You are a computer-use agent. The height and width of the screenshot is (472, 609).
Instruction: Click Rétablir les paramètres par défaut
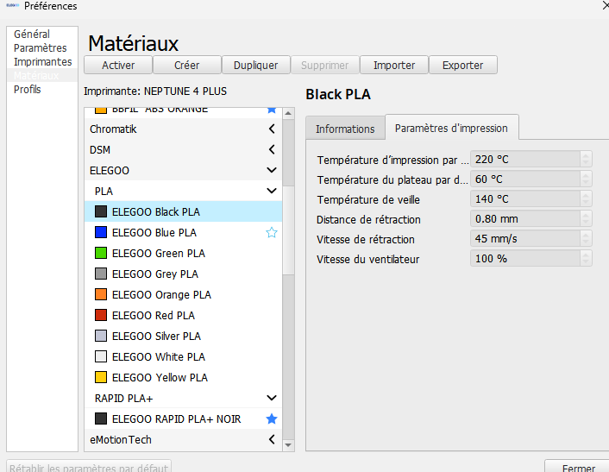pos(89,468)
